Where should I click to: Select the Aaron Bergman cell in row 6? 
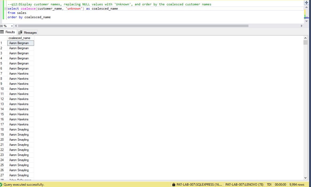point(21,68)
